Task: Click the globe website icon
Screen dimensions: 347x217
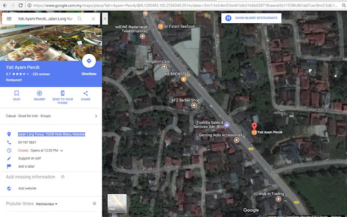Action: [9, 188]
